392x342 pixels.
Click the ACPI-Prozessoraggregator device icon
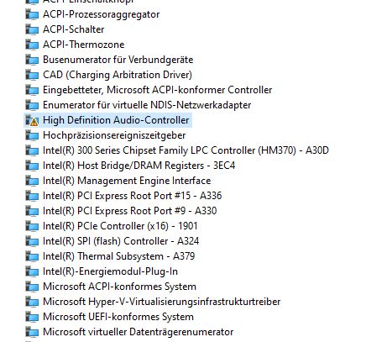pyautogui.click(x=32, y=14)
